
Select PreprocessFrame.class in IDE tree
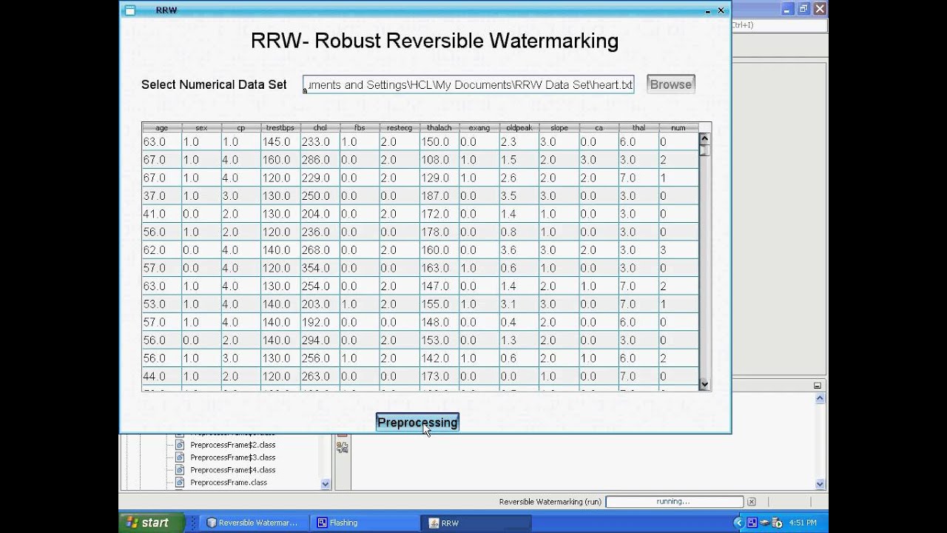coord(228,483)
